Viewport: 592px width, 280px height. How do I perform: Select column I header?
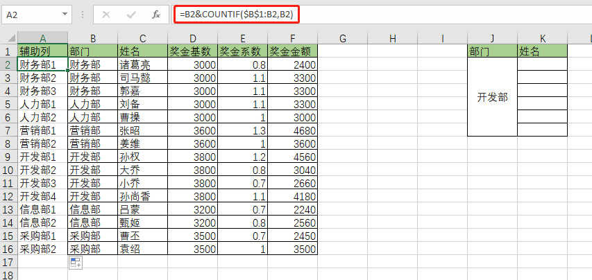442,38
